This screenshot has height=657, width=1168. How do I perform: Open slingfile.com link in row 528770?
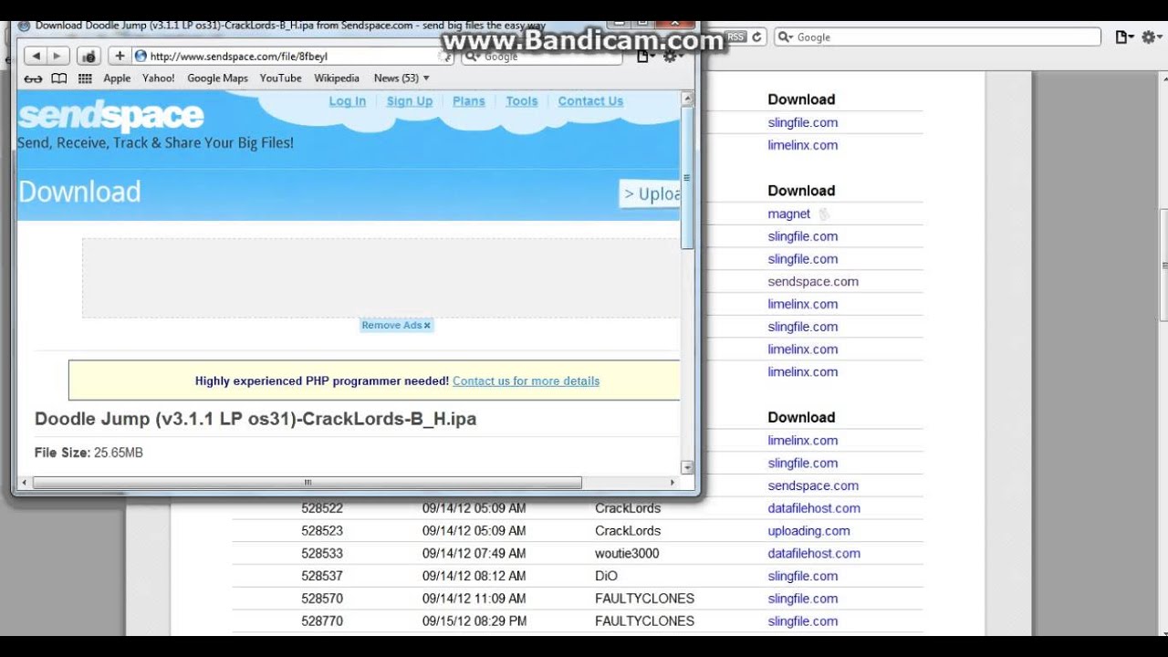click(803, 621)
